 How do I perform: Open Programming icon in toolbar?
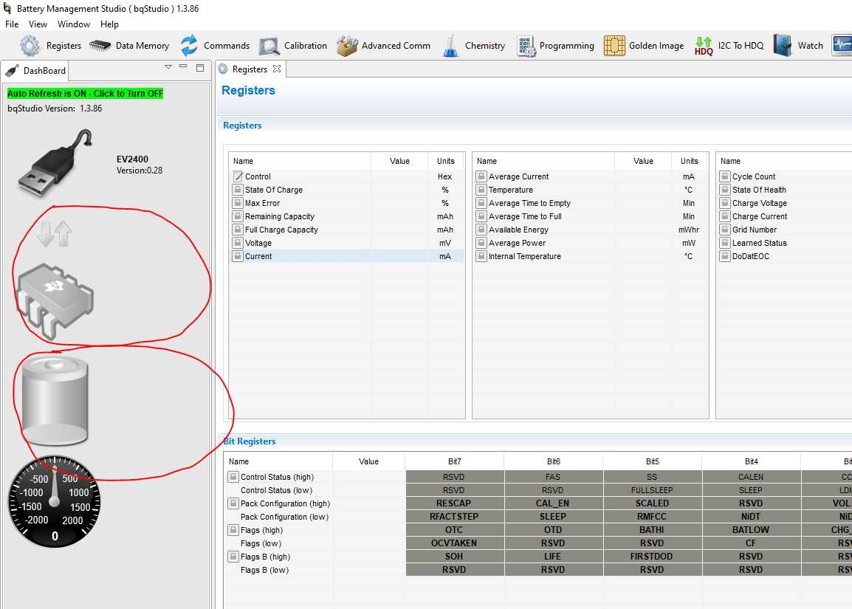click(526, 47)
